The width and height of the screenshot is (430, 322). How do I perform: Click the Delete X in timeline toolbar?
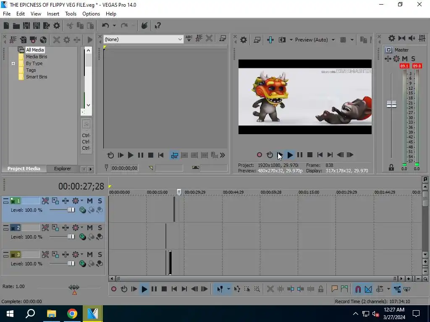270,289
